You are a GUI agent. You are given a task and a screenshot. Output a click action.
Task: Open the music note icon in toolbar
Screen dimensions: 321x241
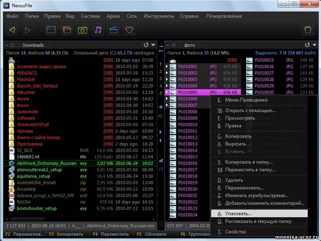tap(98, 30)
